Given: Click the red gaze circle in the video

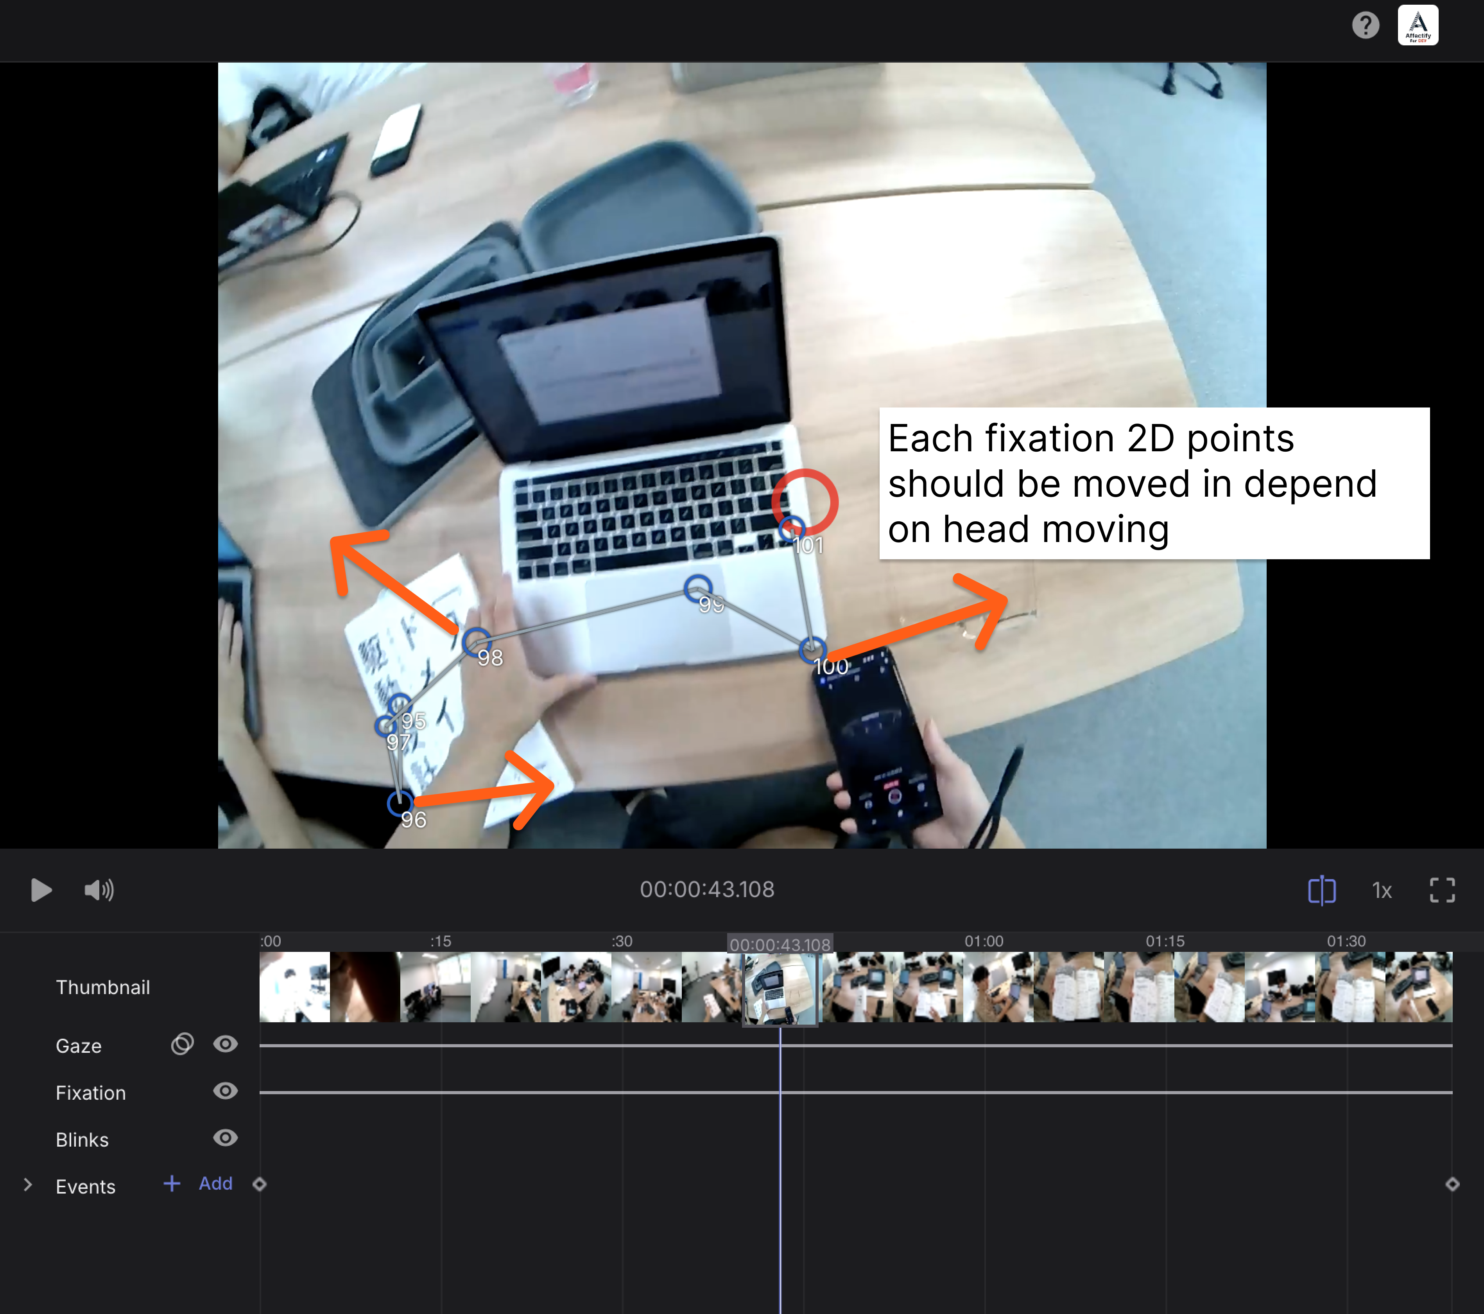Looking at the screenshot, I should pyautogui.click(x=805, y=501).
